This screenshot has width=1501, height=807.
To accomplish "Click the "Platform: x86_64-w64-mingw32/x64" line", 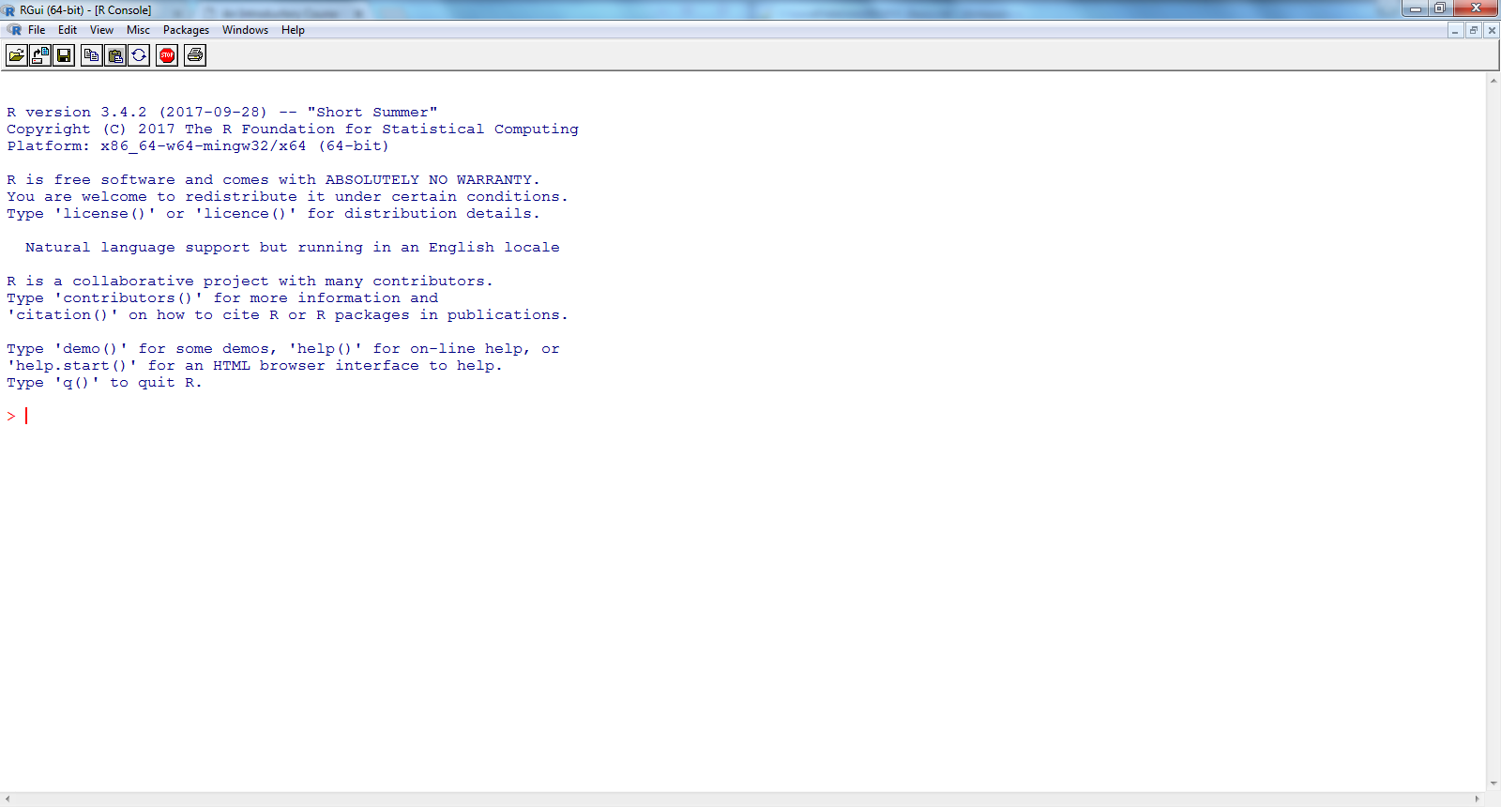I will [198, 146].
